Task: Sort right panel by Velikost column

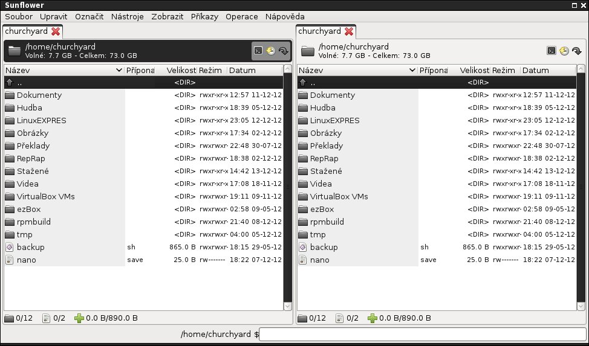Action: (x=469, y=70)
